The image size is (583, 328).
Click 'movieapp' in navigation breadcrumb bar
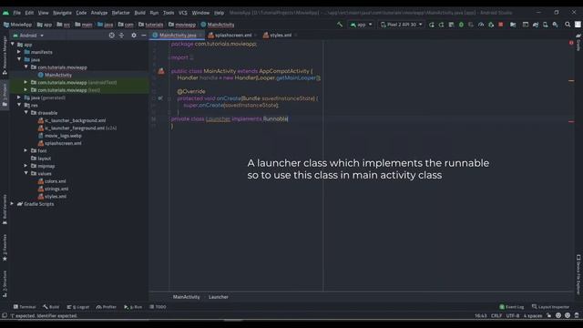[x=182, y=25]
